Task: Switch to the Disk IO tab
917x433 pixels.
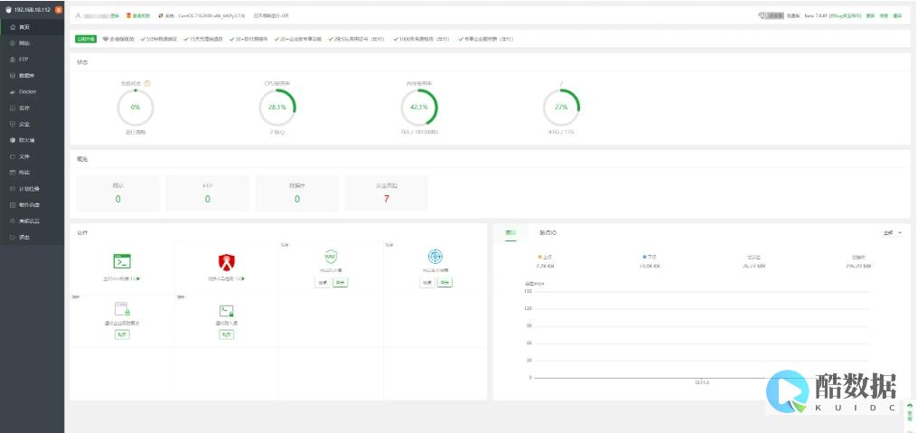Action: point(548,233)
